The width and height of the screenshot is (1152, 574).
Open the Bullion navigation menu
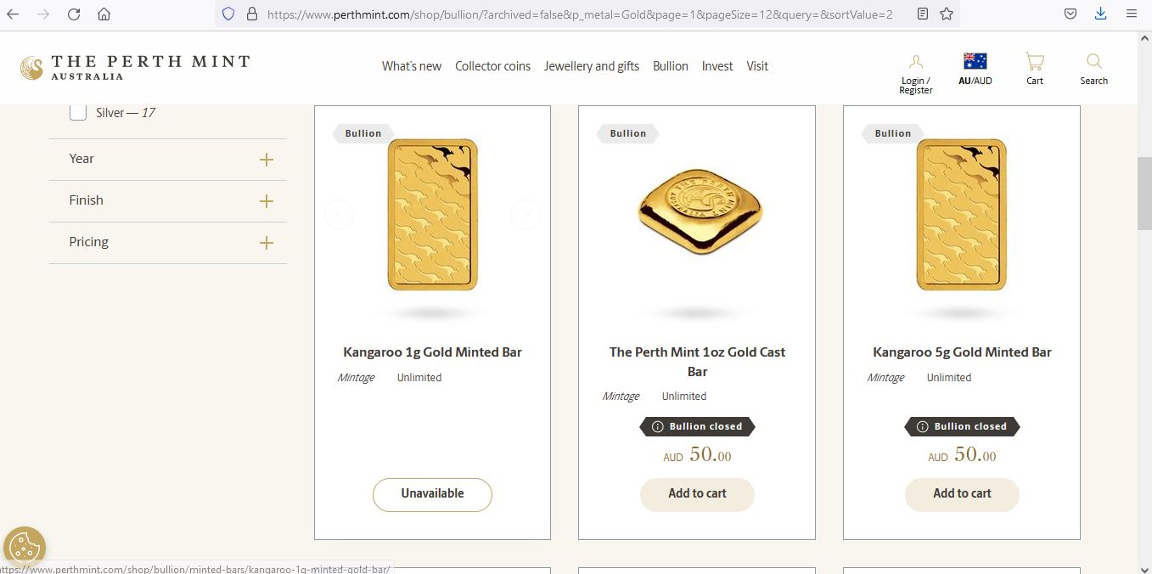tap(670, 66)
